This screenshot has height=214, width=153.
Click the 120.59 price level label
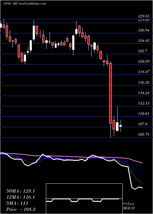[144, 61]
